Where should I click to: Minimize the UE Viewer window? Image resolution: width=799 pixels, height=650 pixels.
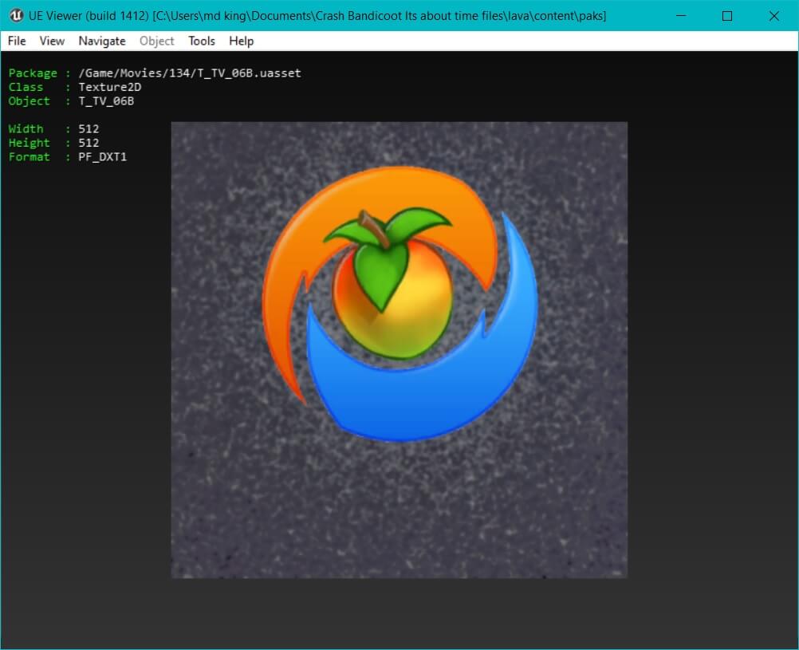[x=680, y=16]
